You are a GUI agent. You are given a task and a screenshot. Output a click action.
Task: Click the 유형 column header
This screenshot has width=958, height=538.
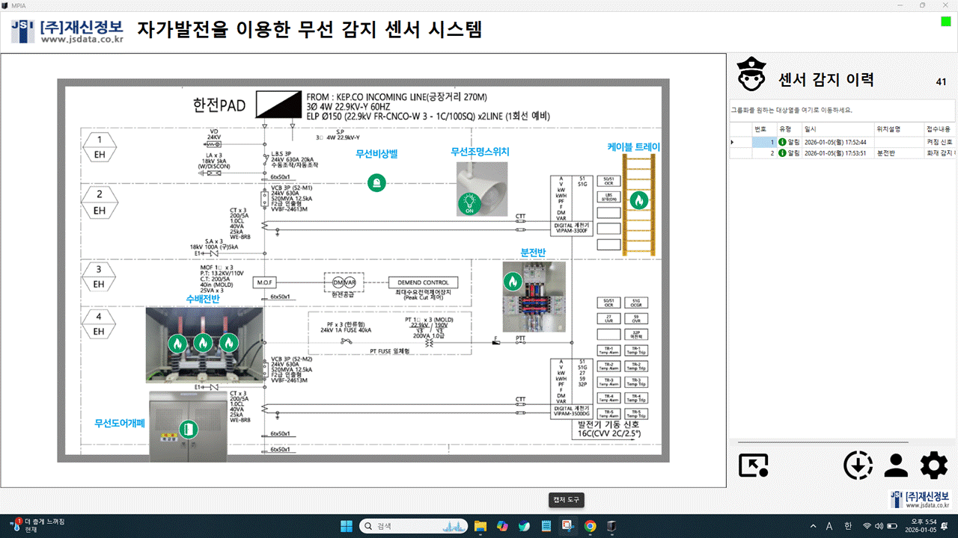(x=785, y=129)
